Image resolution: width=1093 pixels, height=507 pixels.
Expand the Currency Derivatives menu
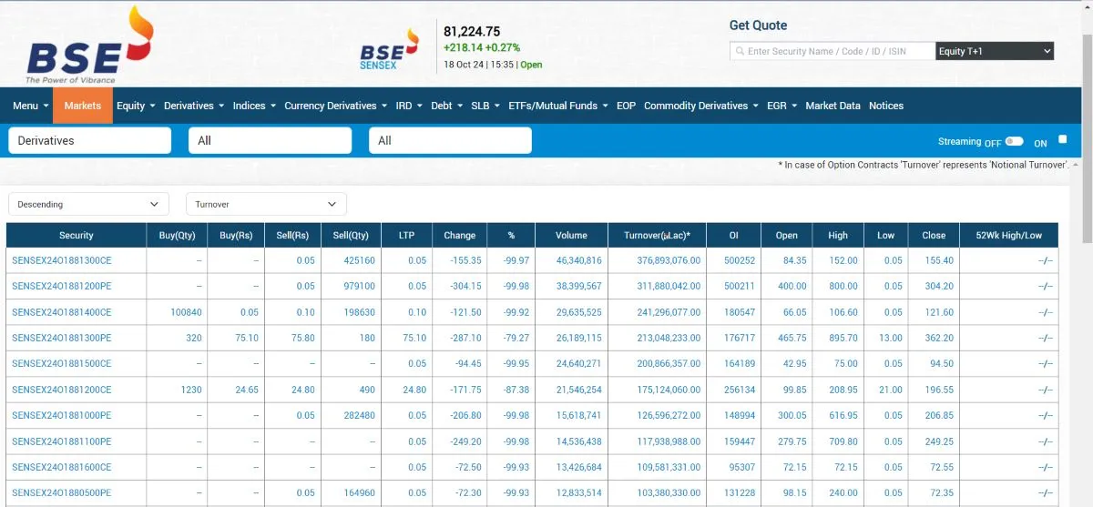tap(335, 106)
